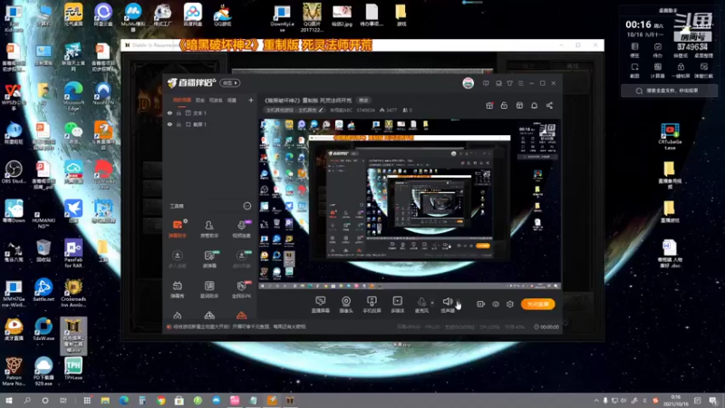Select the 截屏 1 source row
725x408 pixels.
pyautogui.click(x=210, y=124)
